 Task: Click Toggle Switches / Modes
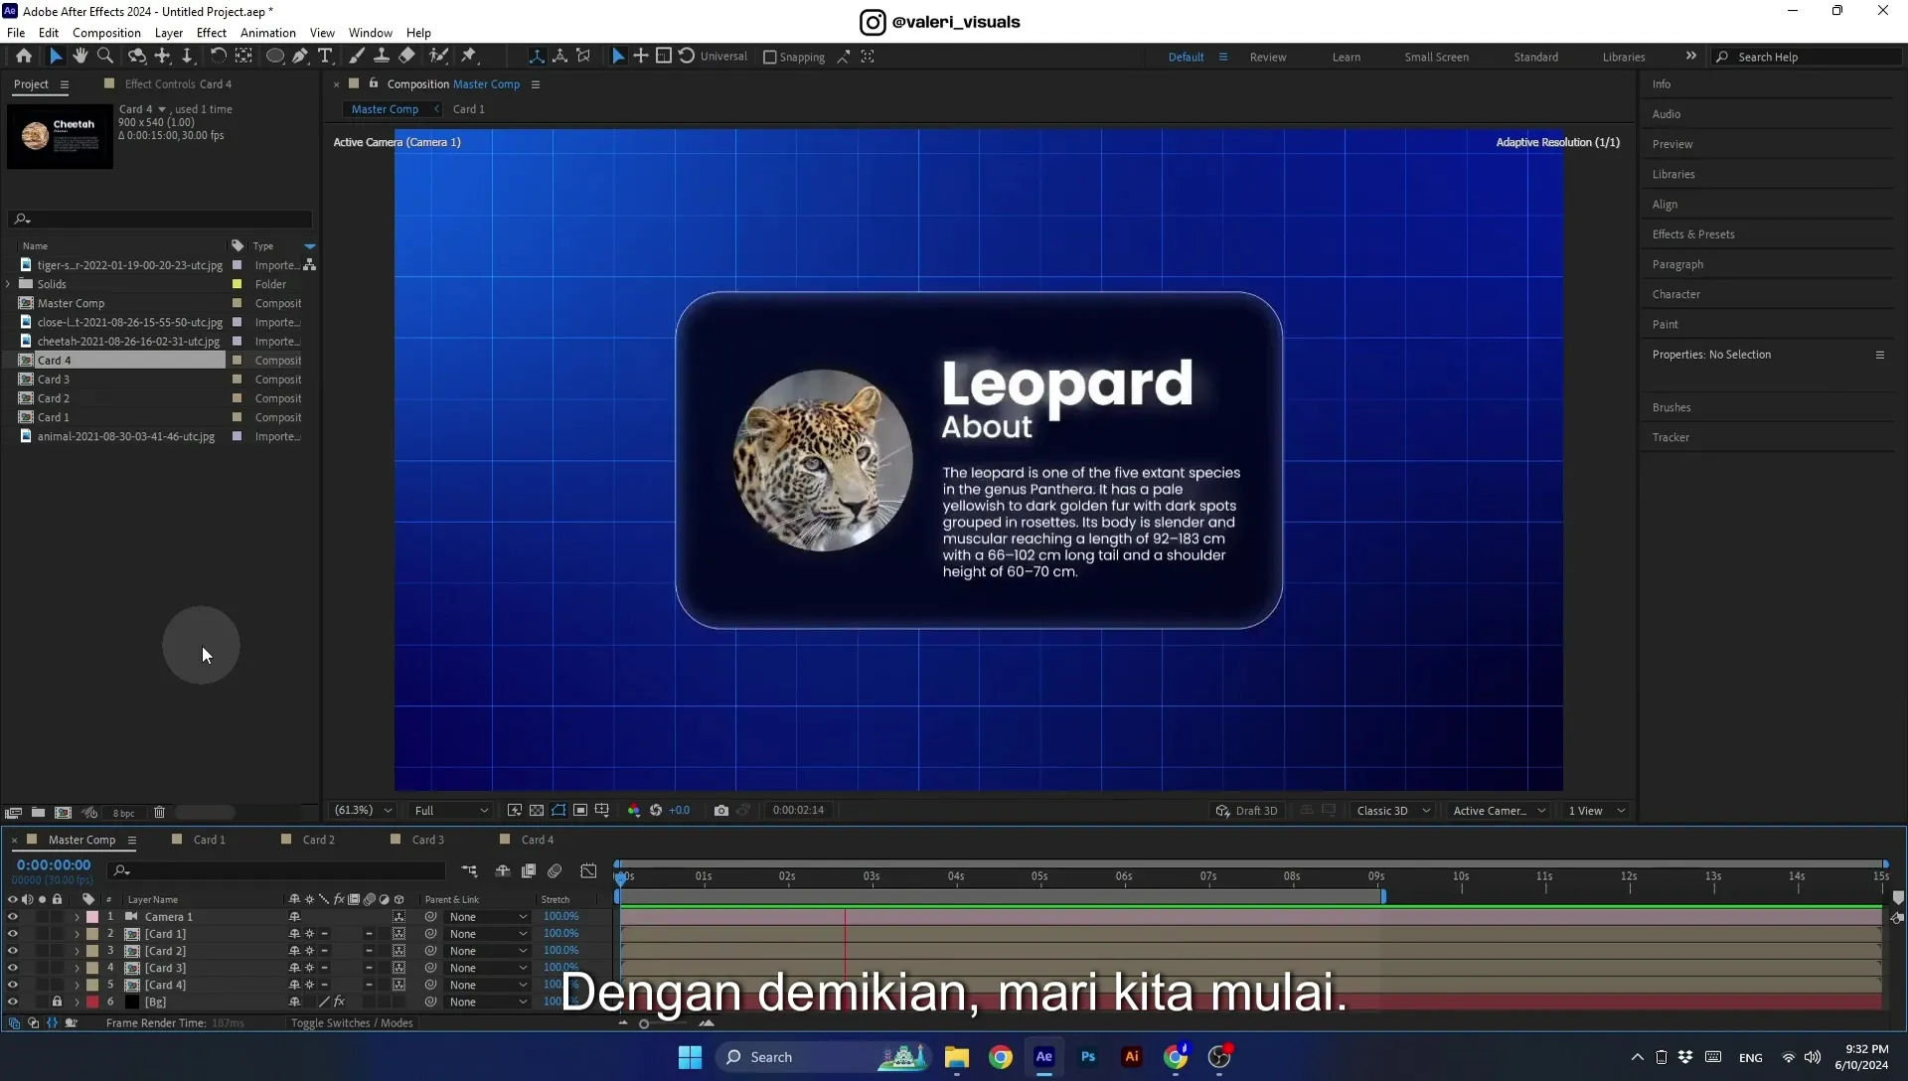[x=352, y=1023]
